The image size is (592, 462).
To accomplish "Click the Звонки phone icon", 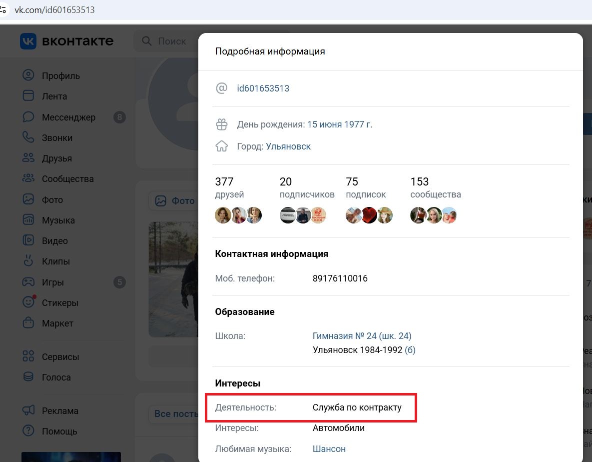I will pyautogui.click(x=28, y=137).
